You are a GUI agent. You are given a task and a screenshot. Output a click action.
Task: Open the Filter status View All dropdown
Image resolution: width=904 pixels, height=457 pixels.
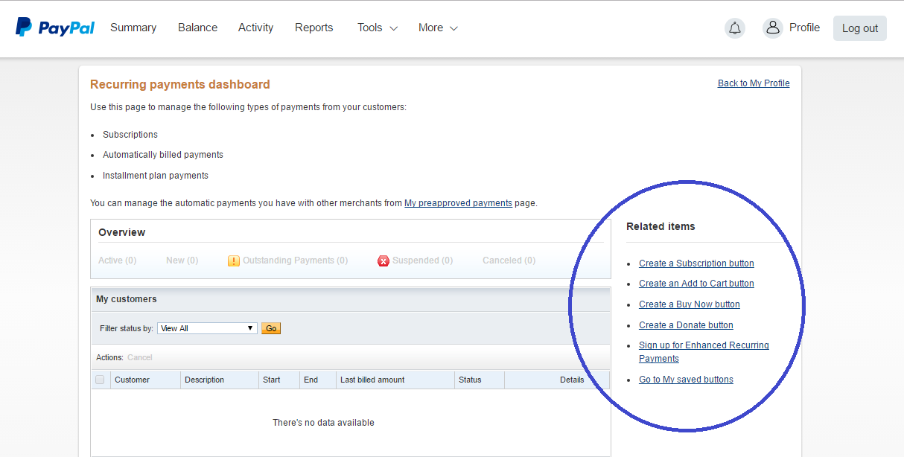pyautogui.click(x=207, y=328)
